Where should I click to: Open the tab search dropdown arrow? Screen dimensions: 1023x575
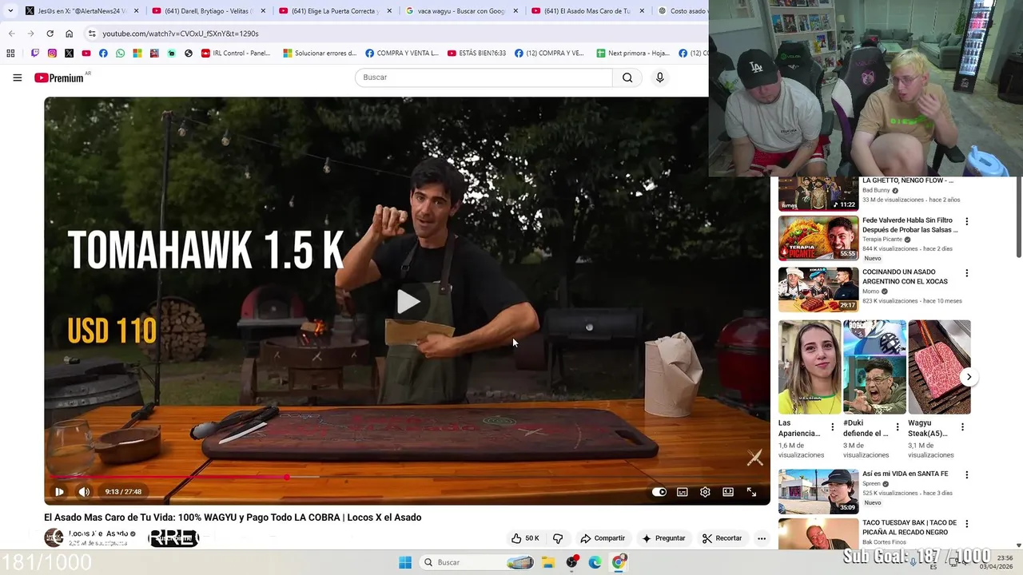pyautogui.click(x=10, y=11)
